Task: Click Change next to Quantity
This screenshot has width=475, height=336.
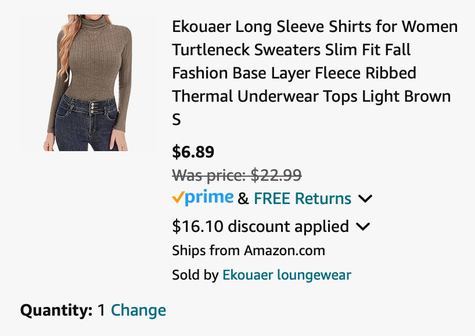Action: [138, 310]
